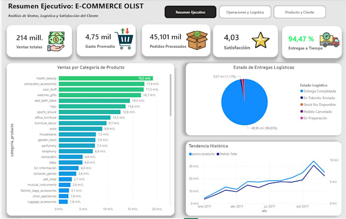Select the musical_instruments bar
Image resolution: width=346 pixels, height=219 pixels.
pos(65,185)
